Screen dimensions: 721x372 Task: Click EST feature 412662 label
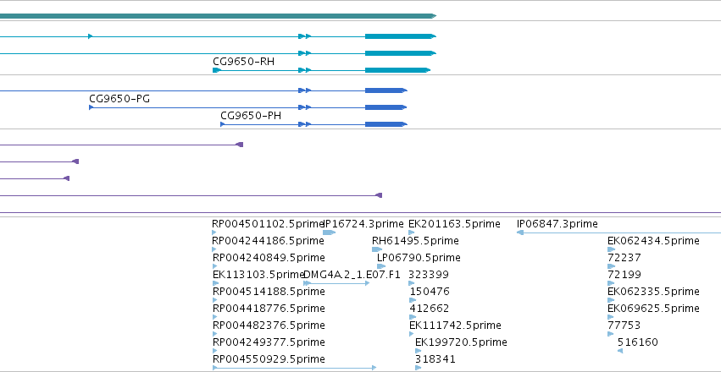430,309
